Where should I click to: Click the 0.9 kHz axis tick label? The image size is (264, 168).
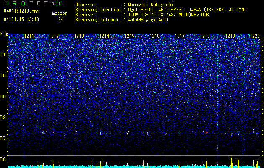click(4, 97)
